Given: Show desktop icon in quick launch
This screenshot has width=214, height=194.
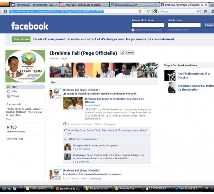Looking at the screenshot, I should [x=4, y=189].
